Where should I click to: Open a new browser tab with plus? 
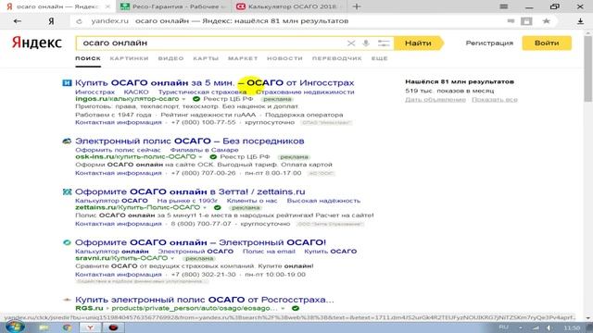pos(356,6)
